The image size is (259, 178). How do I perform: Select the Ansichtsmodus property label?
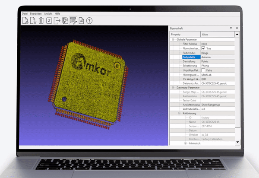pos(191,105)
